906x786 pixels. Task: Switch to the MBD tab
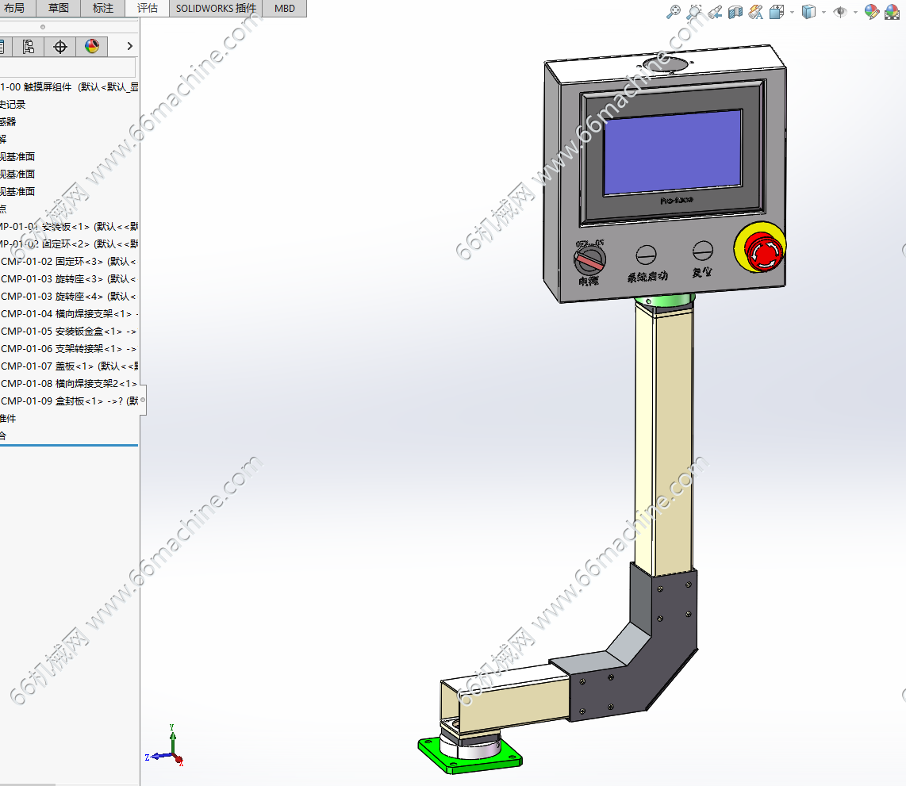pyautogui.click(x=285, y=8)
